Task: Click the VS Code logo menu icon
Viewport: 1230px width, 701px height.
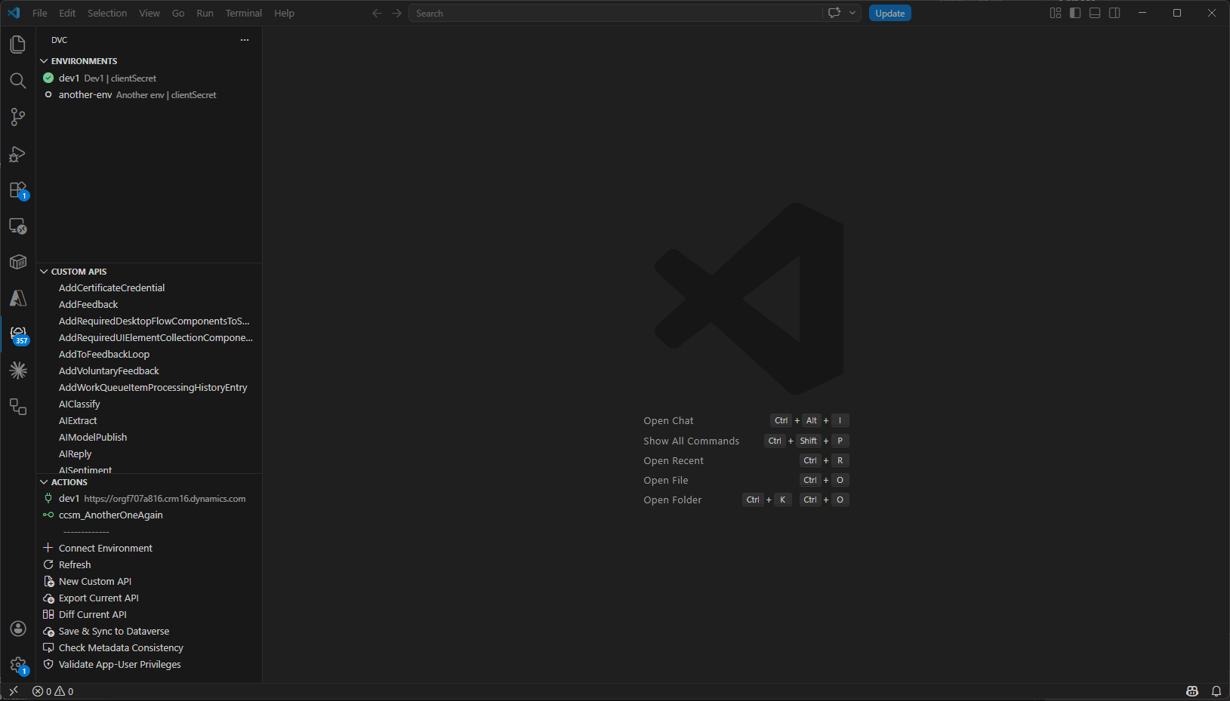Action: coord(14,13)
